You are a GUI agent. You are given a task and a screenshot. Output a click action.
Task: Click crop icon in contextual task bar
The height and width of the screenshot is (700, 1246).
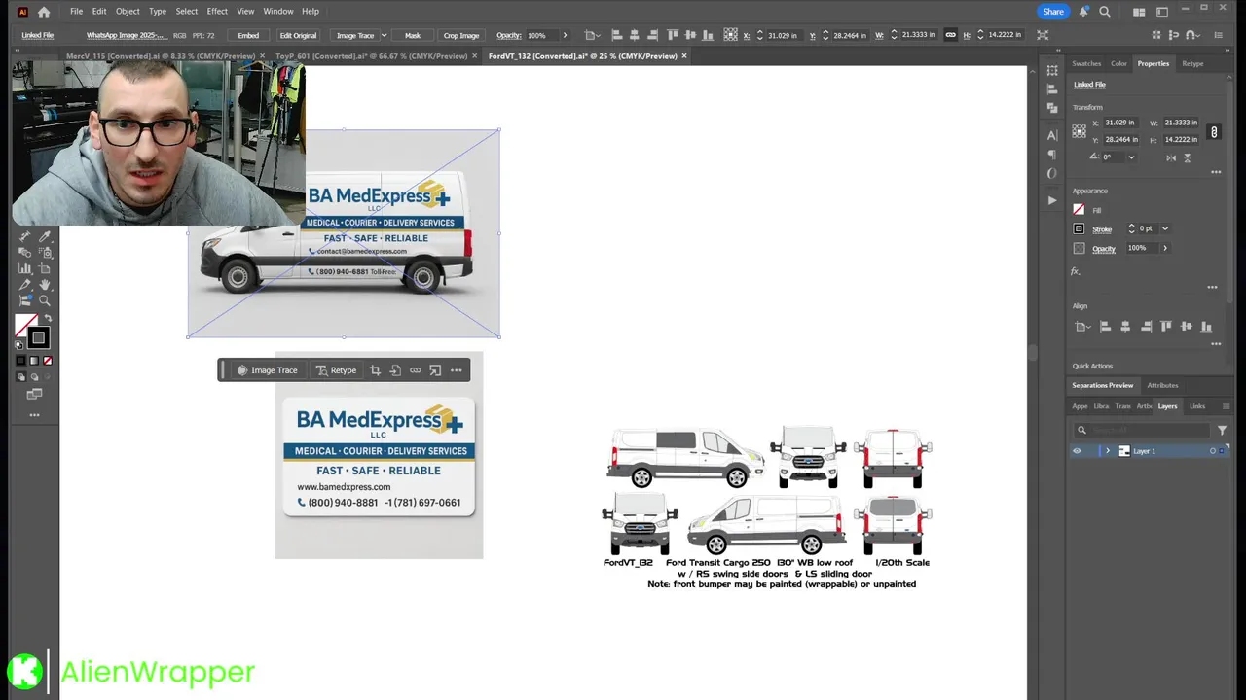point(375,370)
